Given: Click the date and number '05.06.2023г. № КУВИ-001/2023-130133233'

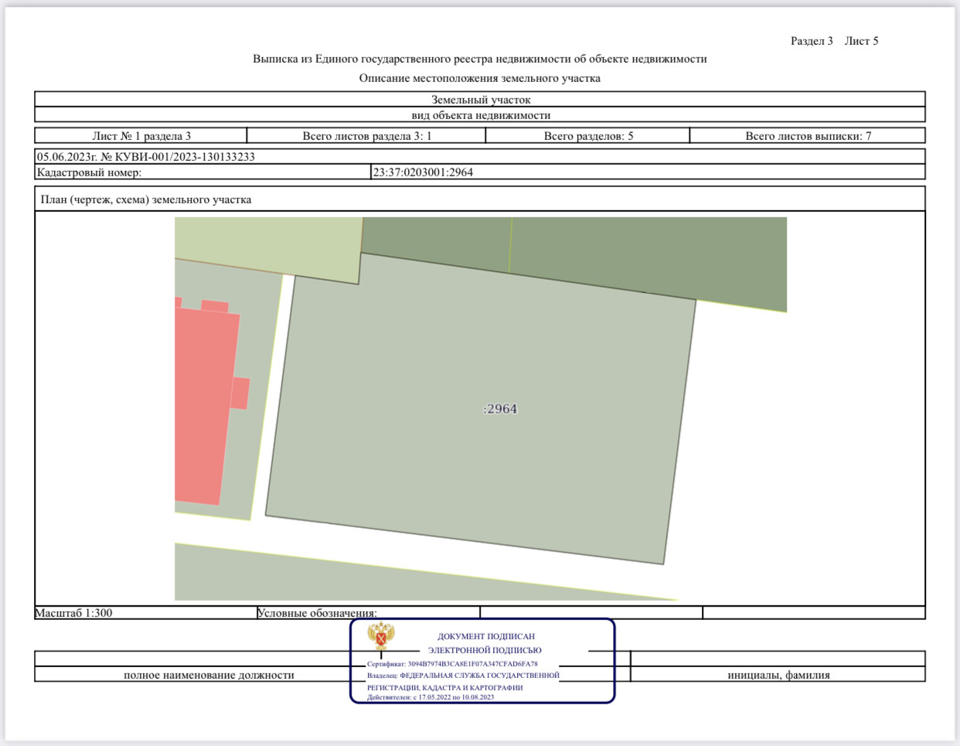Looking at the screenshot, I should point(146,157).
